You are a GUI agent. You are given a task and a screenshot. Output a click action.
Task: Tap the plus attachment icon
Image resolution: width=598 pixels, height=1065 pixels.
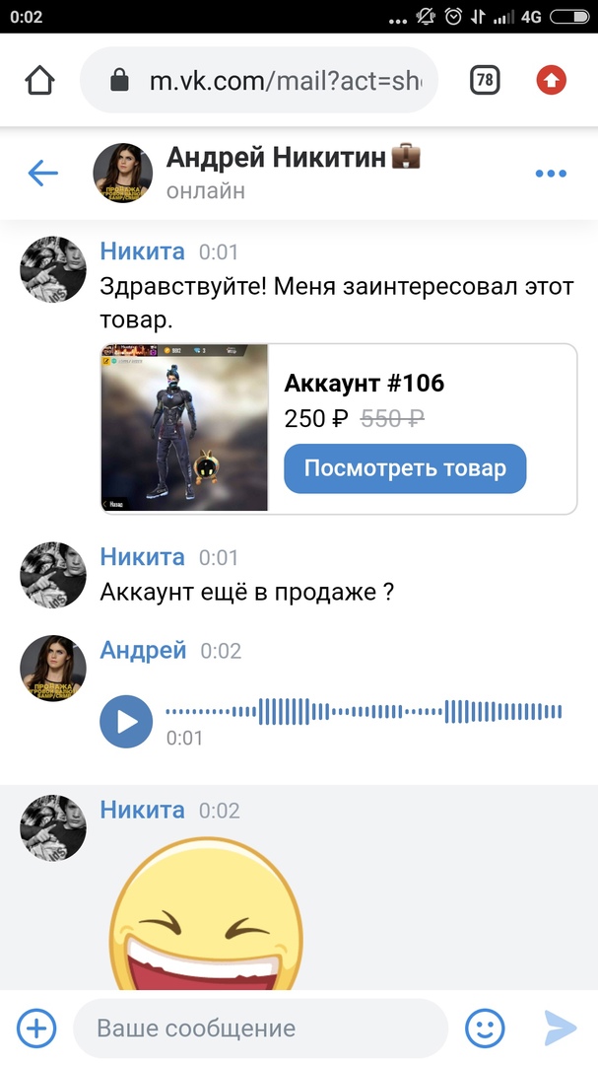[36, 1028]
